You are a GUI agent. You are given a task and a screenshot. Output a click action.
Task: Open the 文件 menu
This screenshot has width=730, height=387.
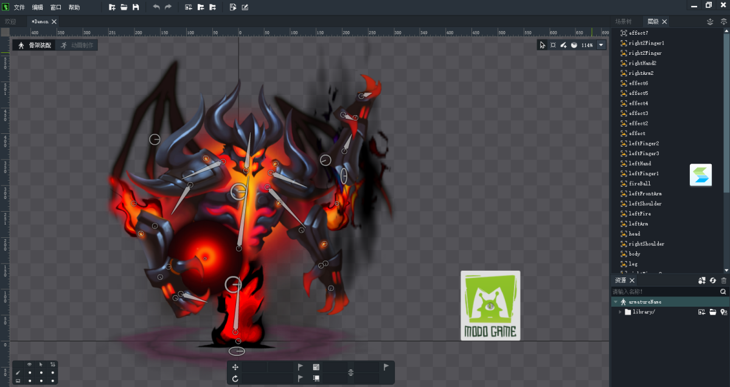(x=19, y=7)
